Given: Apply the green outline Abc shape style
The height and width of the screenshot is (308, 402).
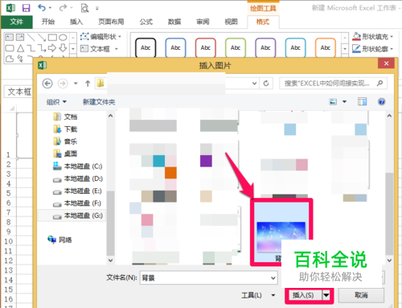Looking at the screenshot, I should [x=236, y=47].
